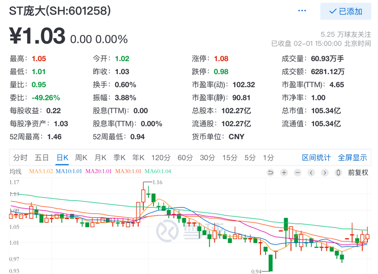The width and height of the screenshot is (378, 274).
Task: Click the 涨停 1.08 value
Action: click(x=221, y=59)
